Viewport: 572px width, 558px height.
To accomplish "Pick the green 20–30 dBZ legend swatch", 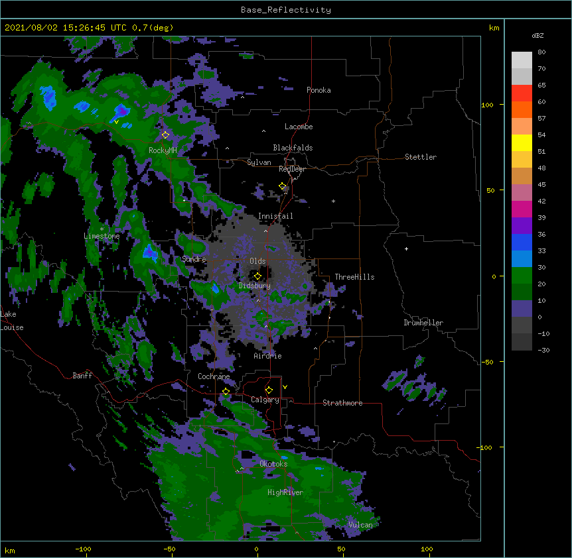I will pos(522,276).
